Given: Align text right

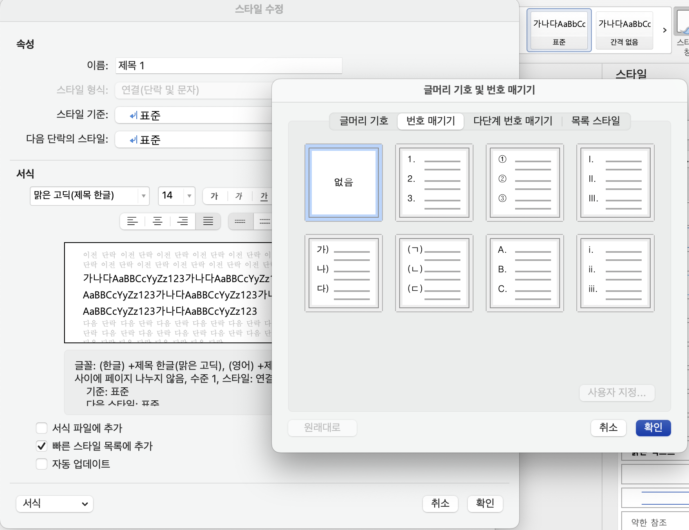Looking at the screenshot, I should tap(183, 221).
